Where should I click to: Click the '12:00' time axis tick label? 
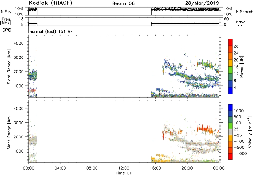tap(124, 168)
